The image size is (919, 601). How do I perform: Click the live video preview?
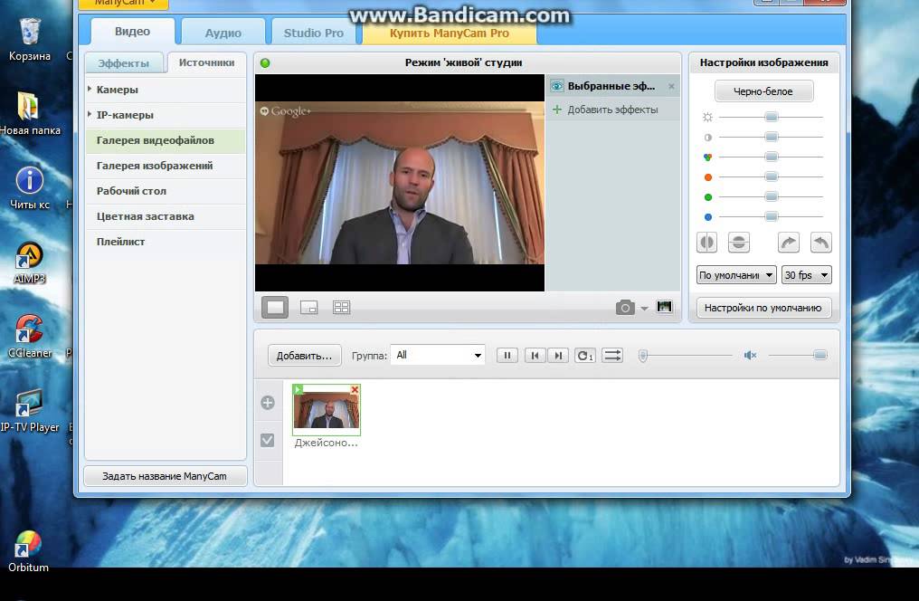tap(400, 182)
